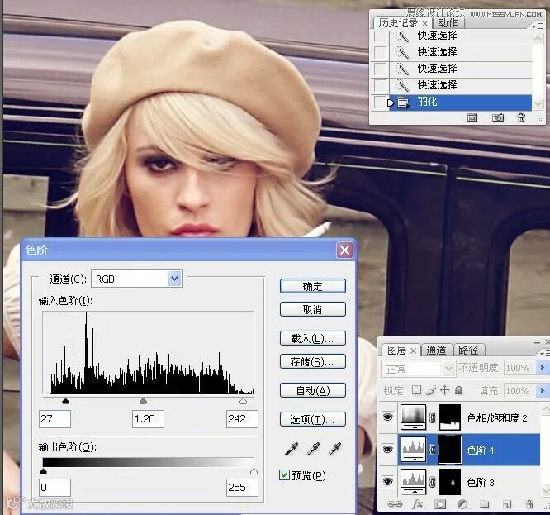Click the 羽化 history state icon
The width and height of the screenshot is (550, 515).
click(403, 103)
